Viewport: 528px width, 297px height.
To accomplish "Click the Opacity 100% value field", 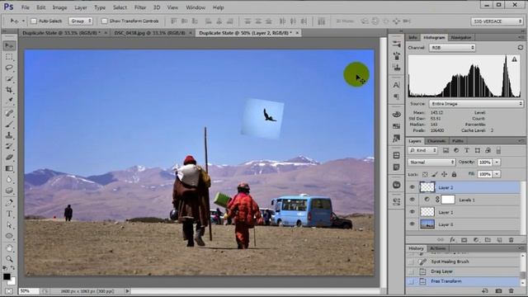I will pos(485,163).
